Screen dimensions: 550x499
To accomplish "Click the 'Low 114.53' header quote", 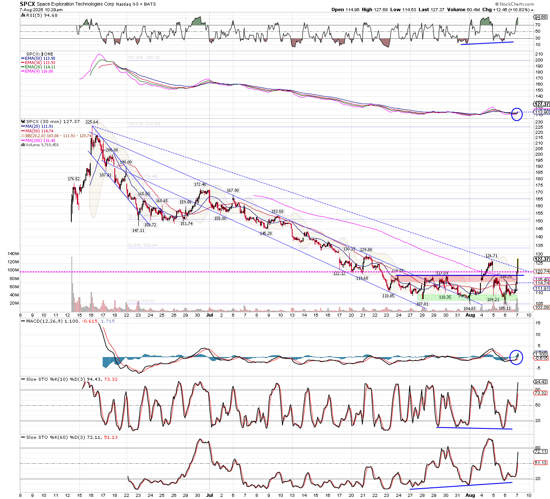I will click(x=403, y=9).
